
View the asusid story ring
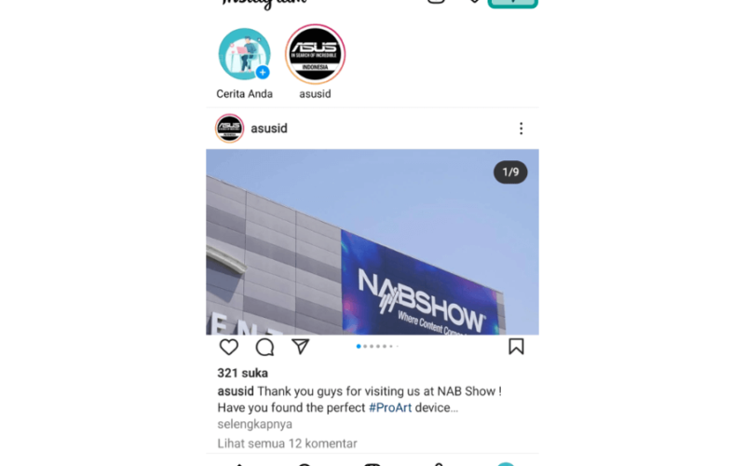point(315,54)
